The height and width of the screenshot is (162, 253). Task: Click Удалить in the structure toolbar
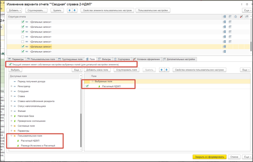click(57, 11)
